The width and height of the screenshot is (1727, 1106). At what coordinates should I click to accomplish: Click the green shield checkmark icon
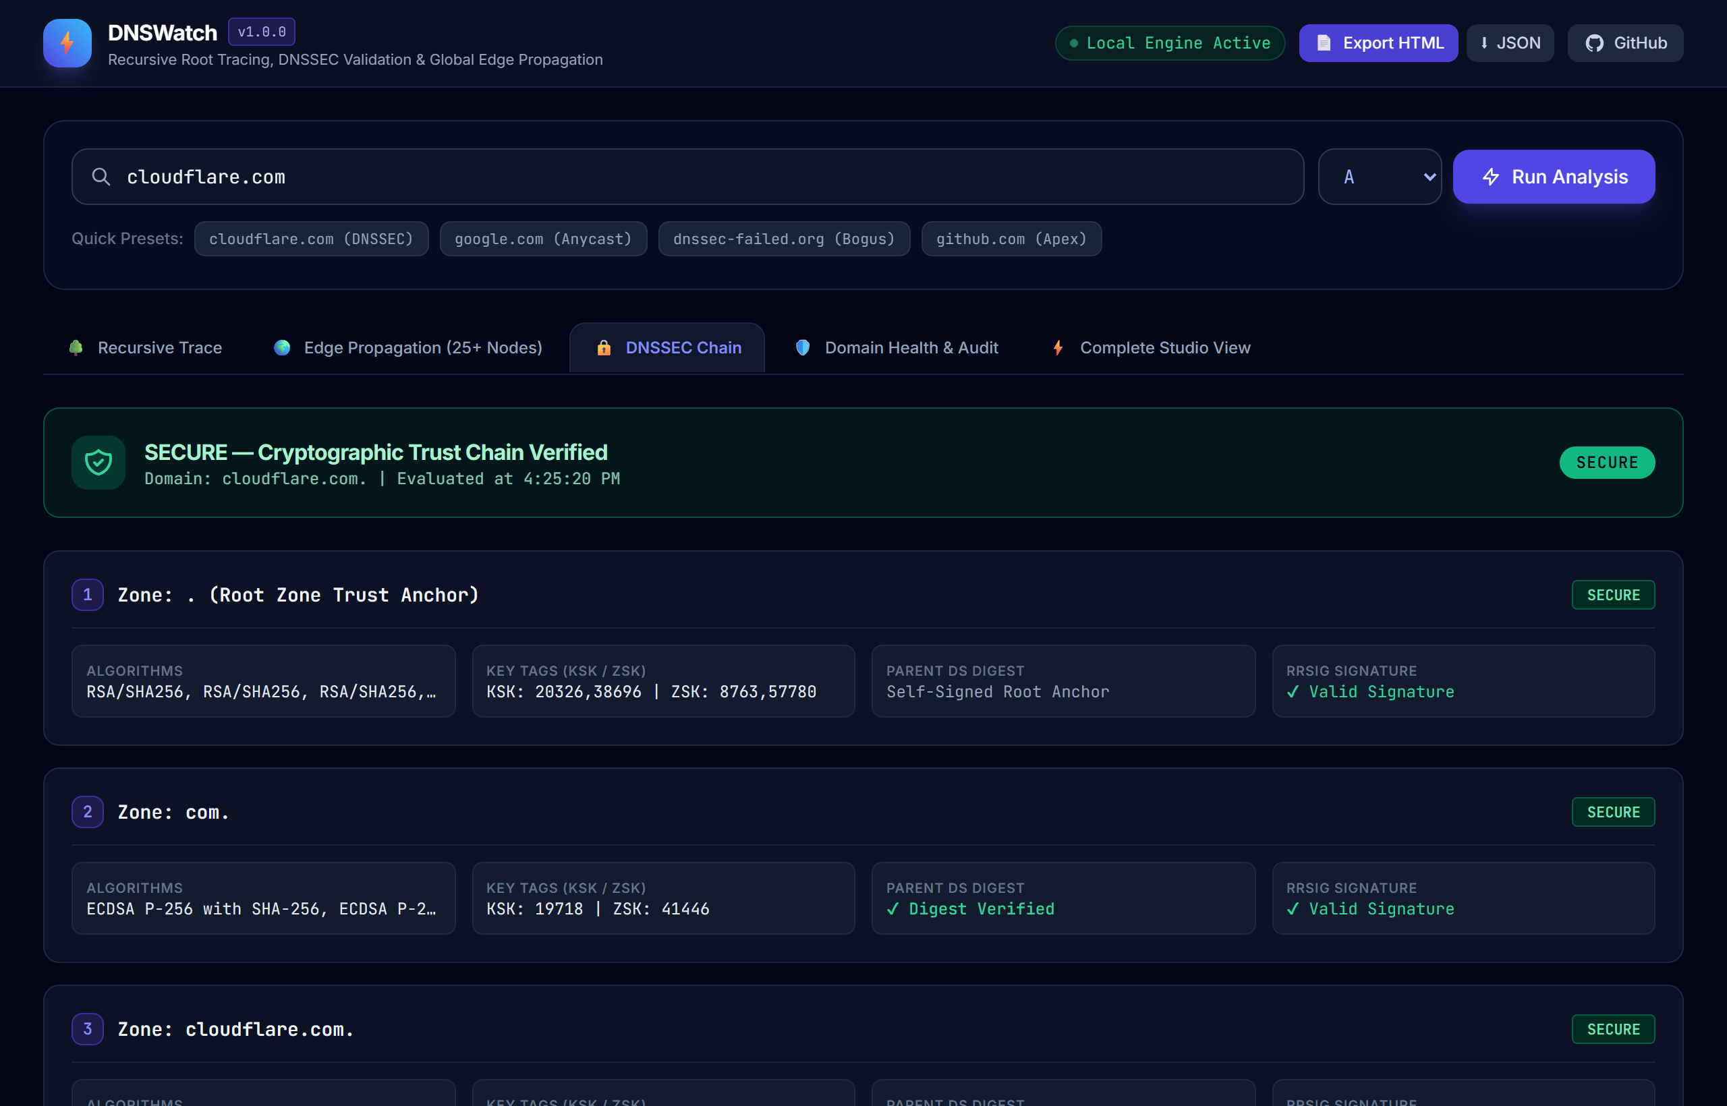click(98, 463)
